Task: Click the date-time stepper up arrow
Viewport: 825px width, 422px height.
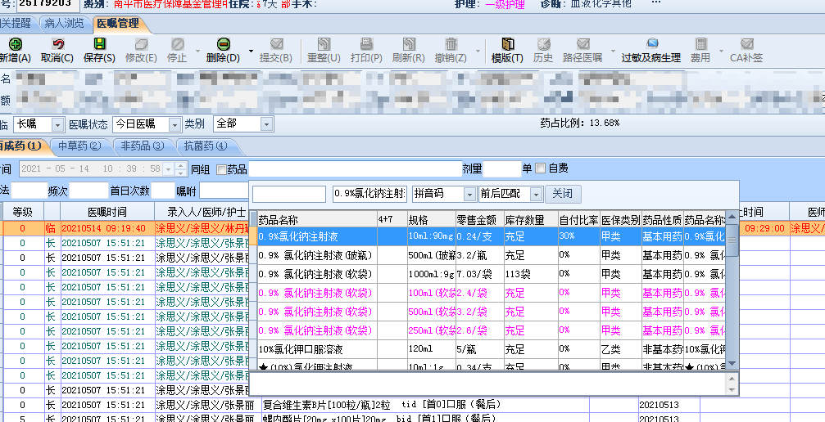Action: pyautogui.click(x=180, y=166)
